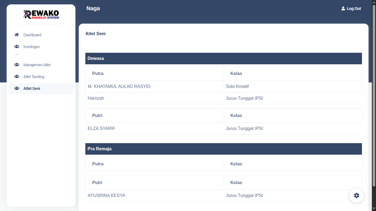
Task: Click the ELZA SYARIF athlete name
Action: click(x=101, y=129)
